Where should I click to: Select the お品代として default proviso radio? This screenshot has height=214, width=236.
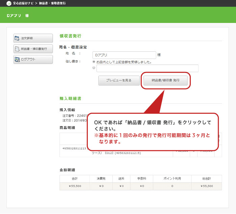94,62
